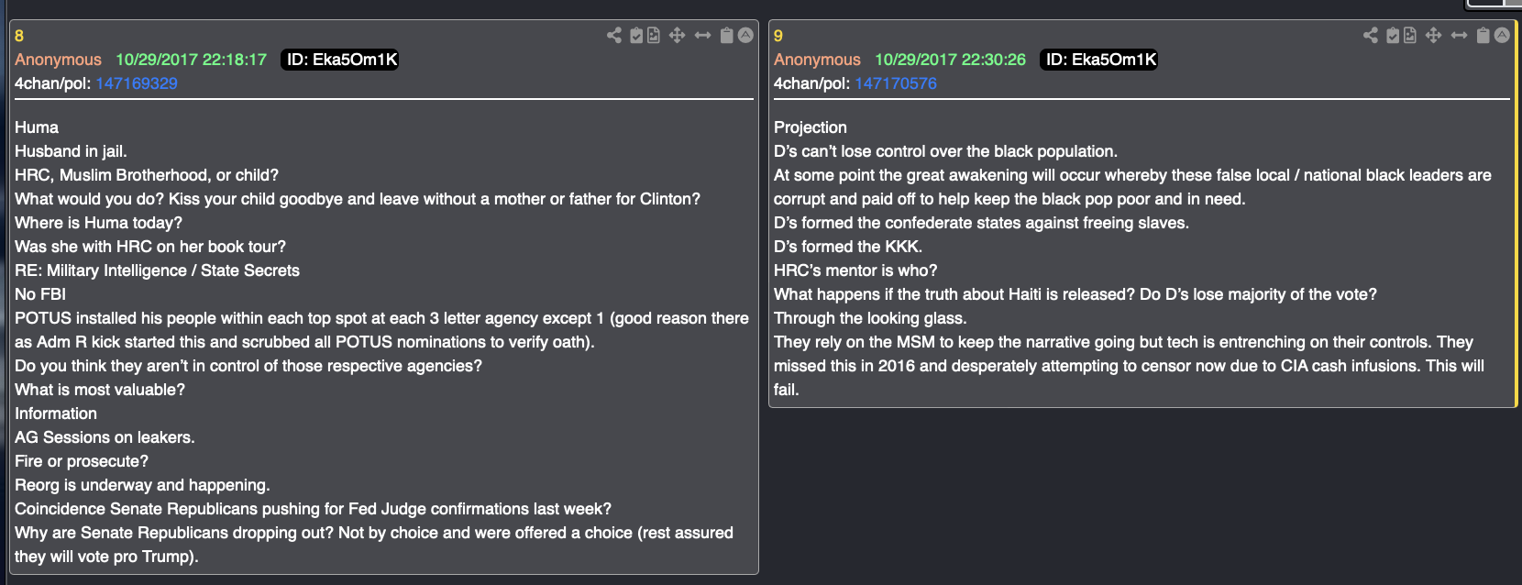Click the Anonymous author name on post 8

[58, 60]
